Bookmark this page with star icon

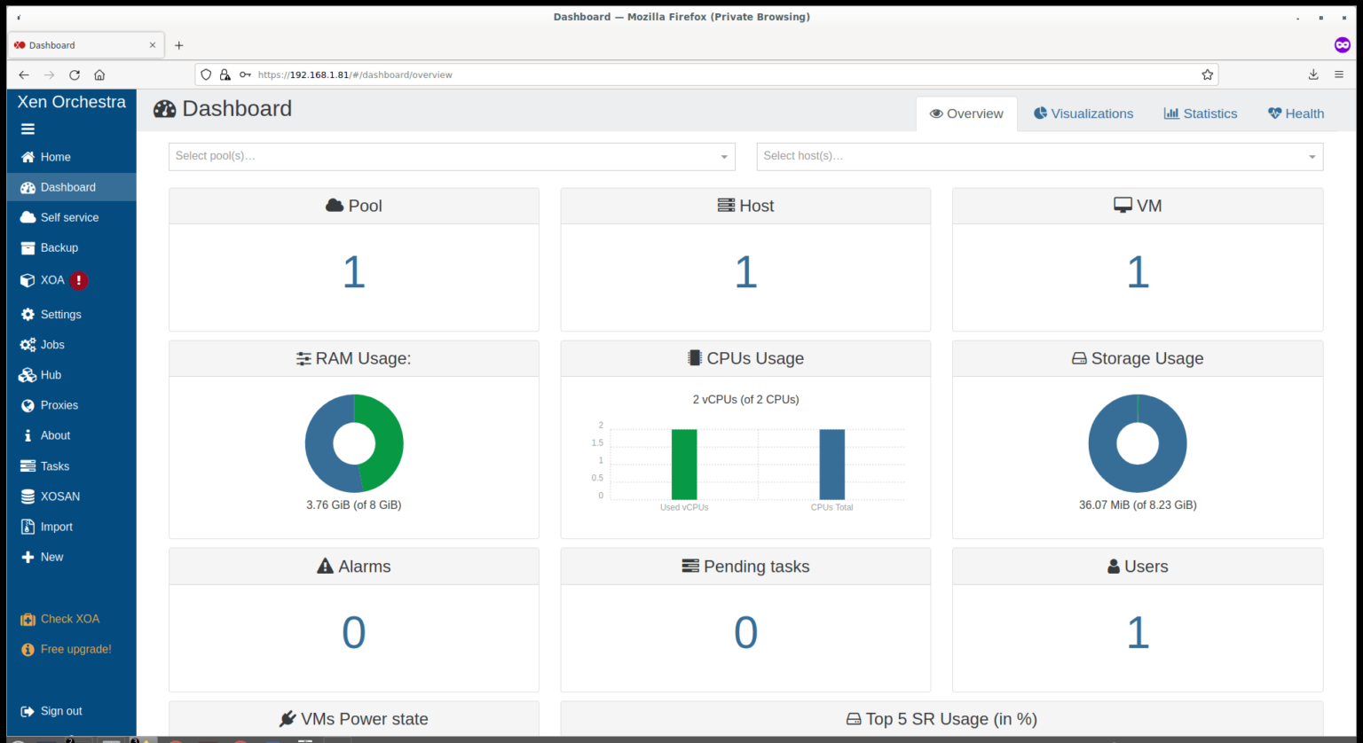(x=1207, y=75)
